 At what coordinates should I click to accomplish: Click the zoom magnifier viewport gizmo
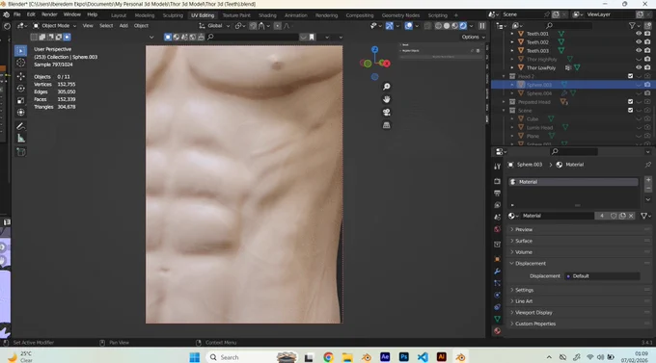pyautogui.click(x=387, y=87)
